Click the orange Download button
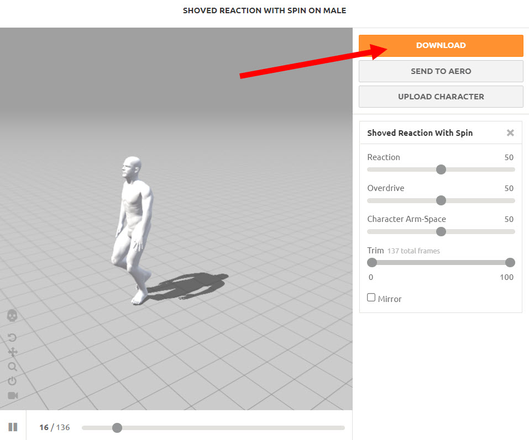 coord(441,45)
